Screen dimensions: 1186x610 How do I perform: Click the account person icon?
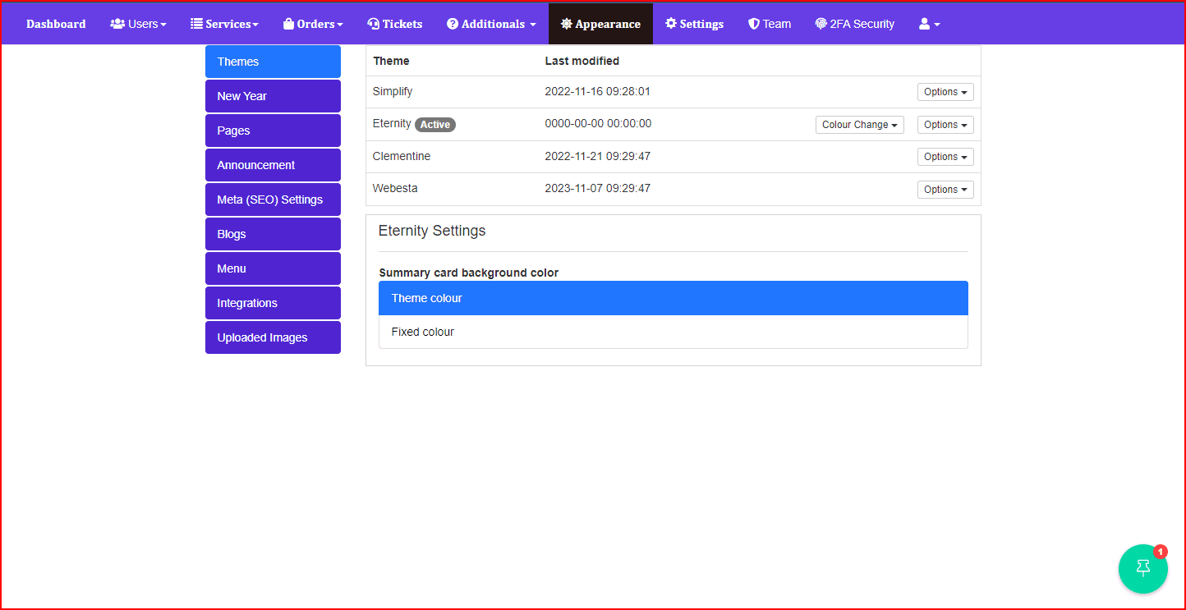tap(924, 23)
